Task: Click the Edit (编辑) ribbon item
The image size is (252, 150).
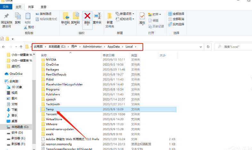Action: click(x=153, y=20)
